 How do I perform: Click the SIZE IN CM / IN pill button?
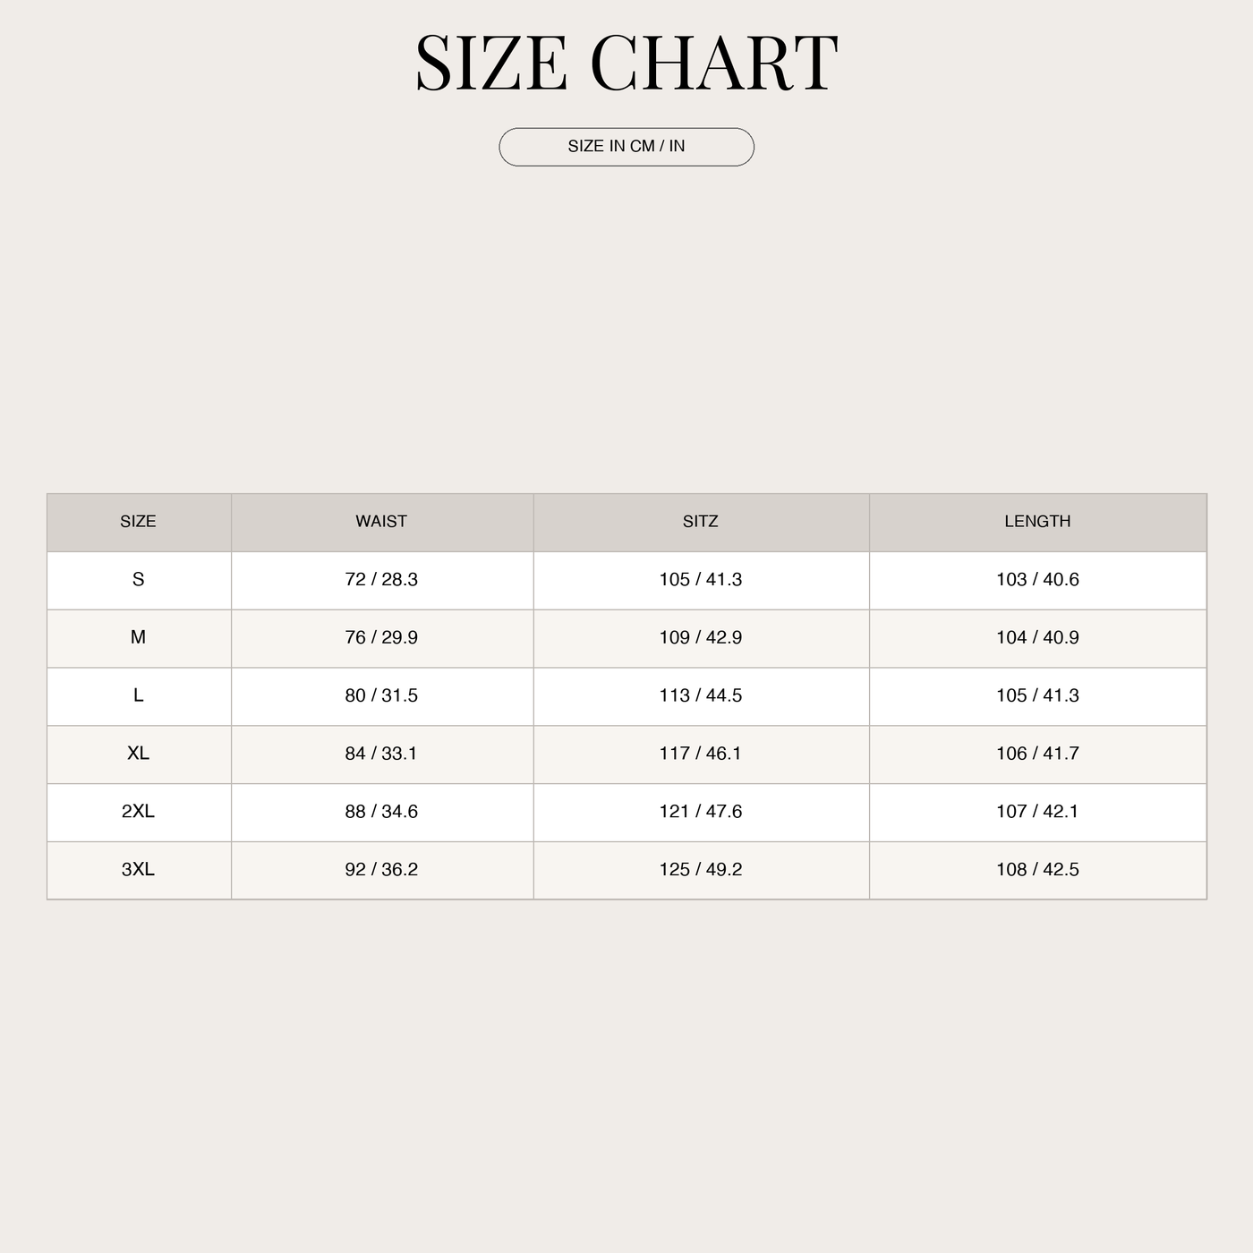tap(626, 147)
